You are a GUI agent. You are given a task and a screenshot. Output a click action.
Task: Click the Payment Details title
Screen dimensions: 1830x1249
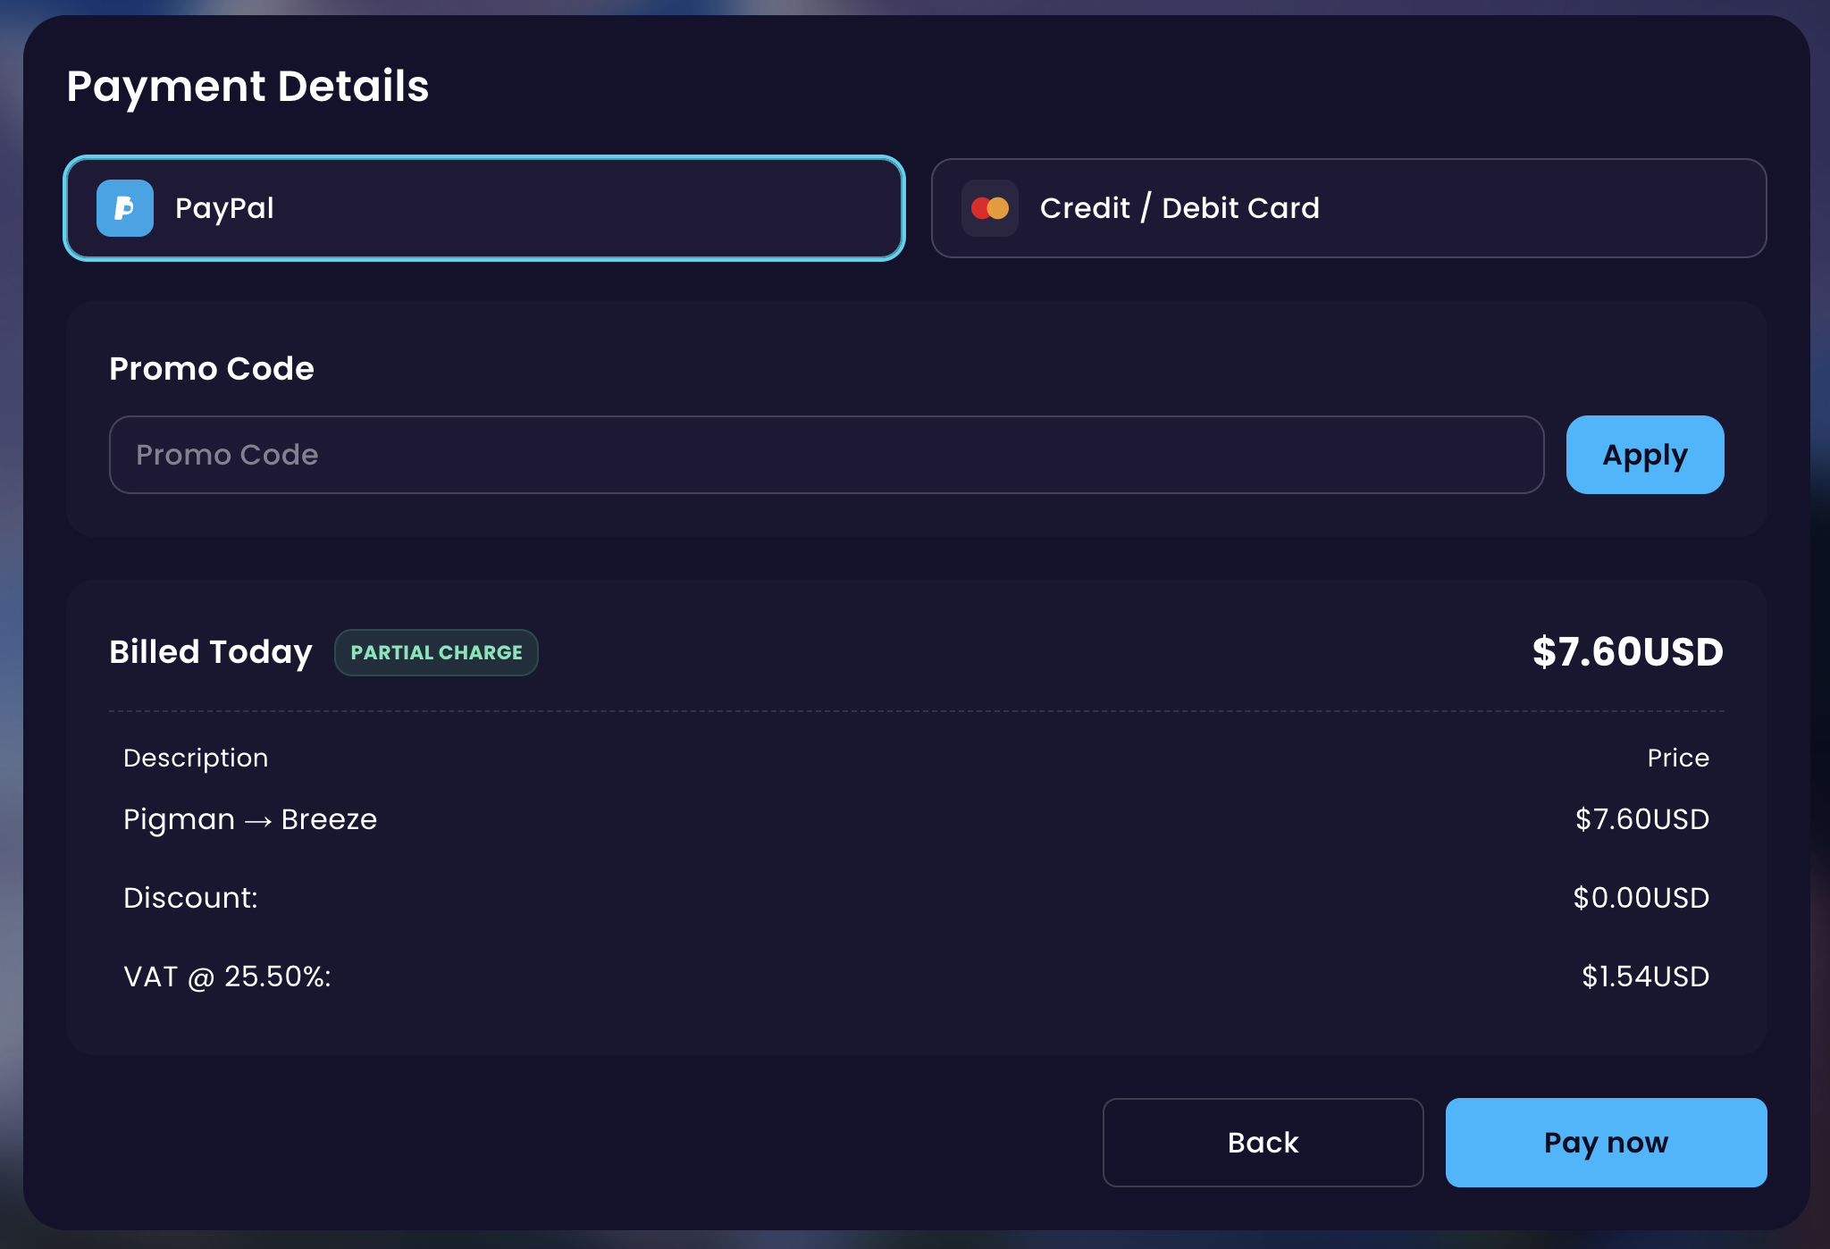pos(248,87)
